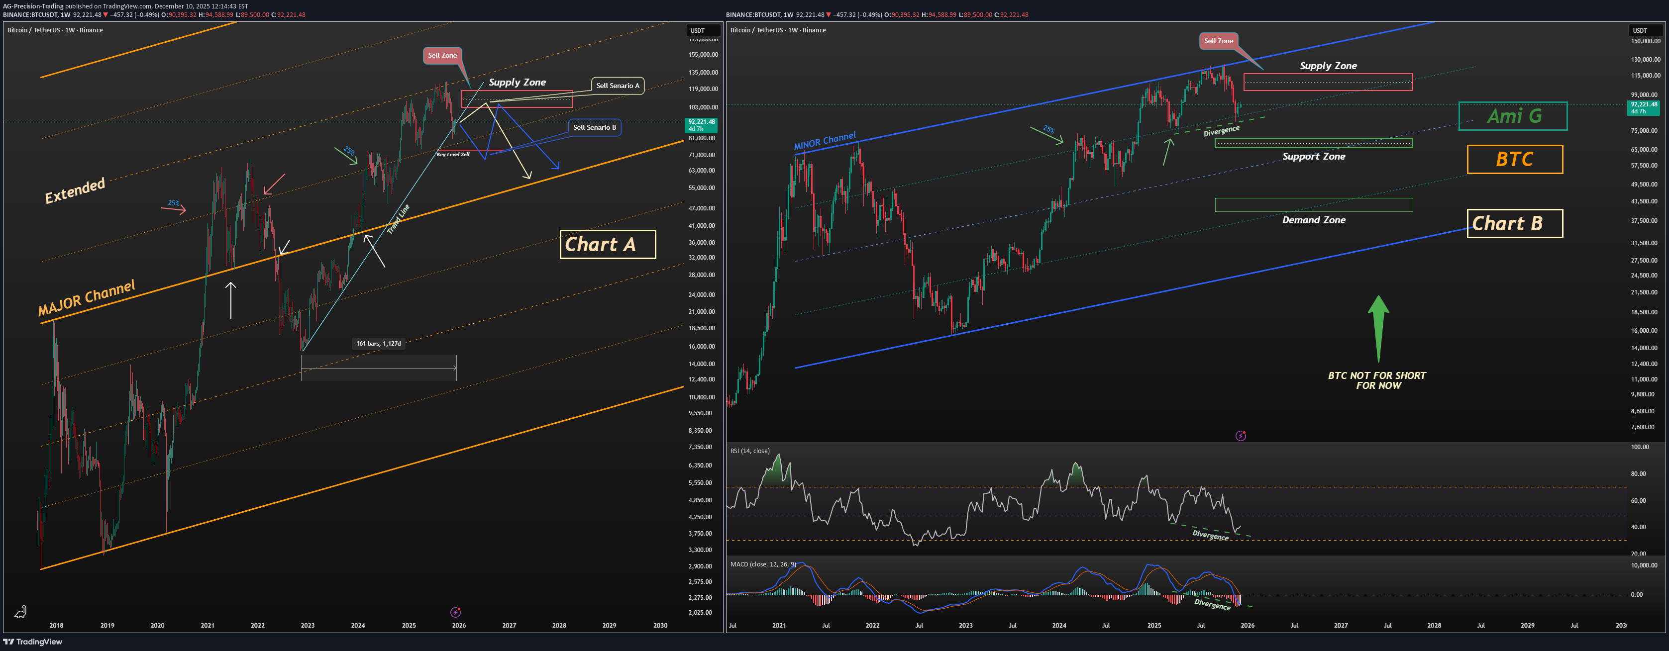Viewport: 1669px width, 651px height.
Task: Click the RSI (14, close) indicator legend
Action: 749,451
